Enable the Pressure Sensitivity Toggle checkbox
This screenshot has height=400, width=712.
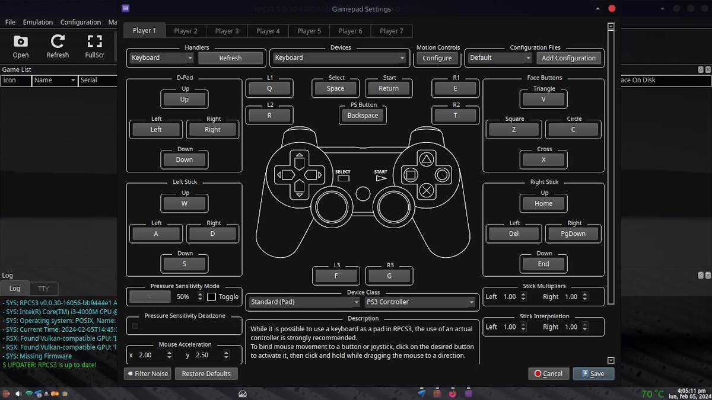(x=212, y=297)
